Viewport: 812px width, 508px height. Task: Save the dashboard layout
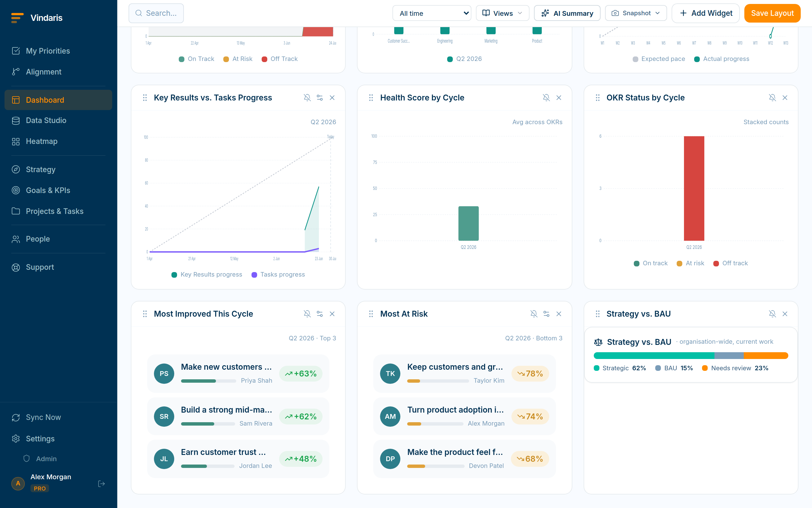(772, 13)
